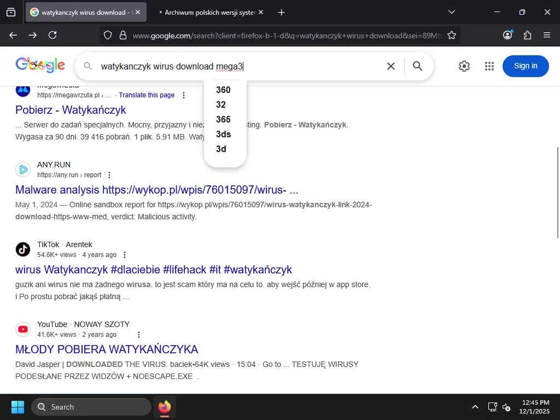Image resolution: width=560 pixels, height=420 pixels.
Task: Click the Windows taskbar Search box
Action: click(x=91, y=407)
